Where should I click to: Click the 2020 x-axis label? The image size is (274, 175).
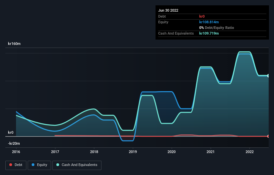(172, 152)
